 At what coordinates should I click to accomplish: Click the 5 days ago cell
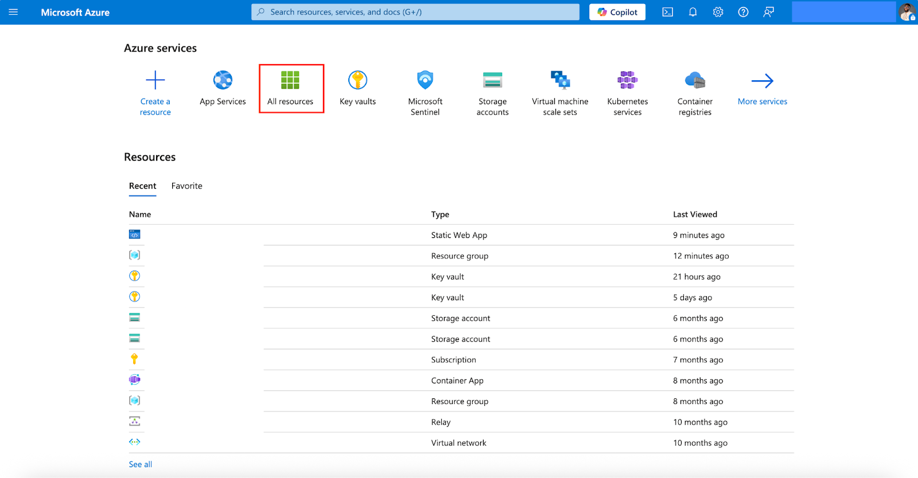click(693, 297)
